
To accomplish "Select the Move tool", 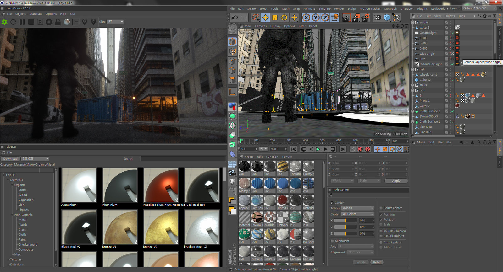I will (265, 18).
